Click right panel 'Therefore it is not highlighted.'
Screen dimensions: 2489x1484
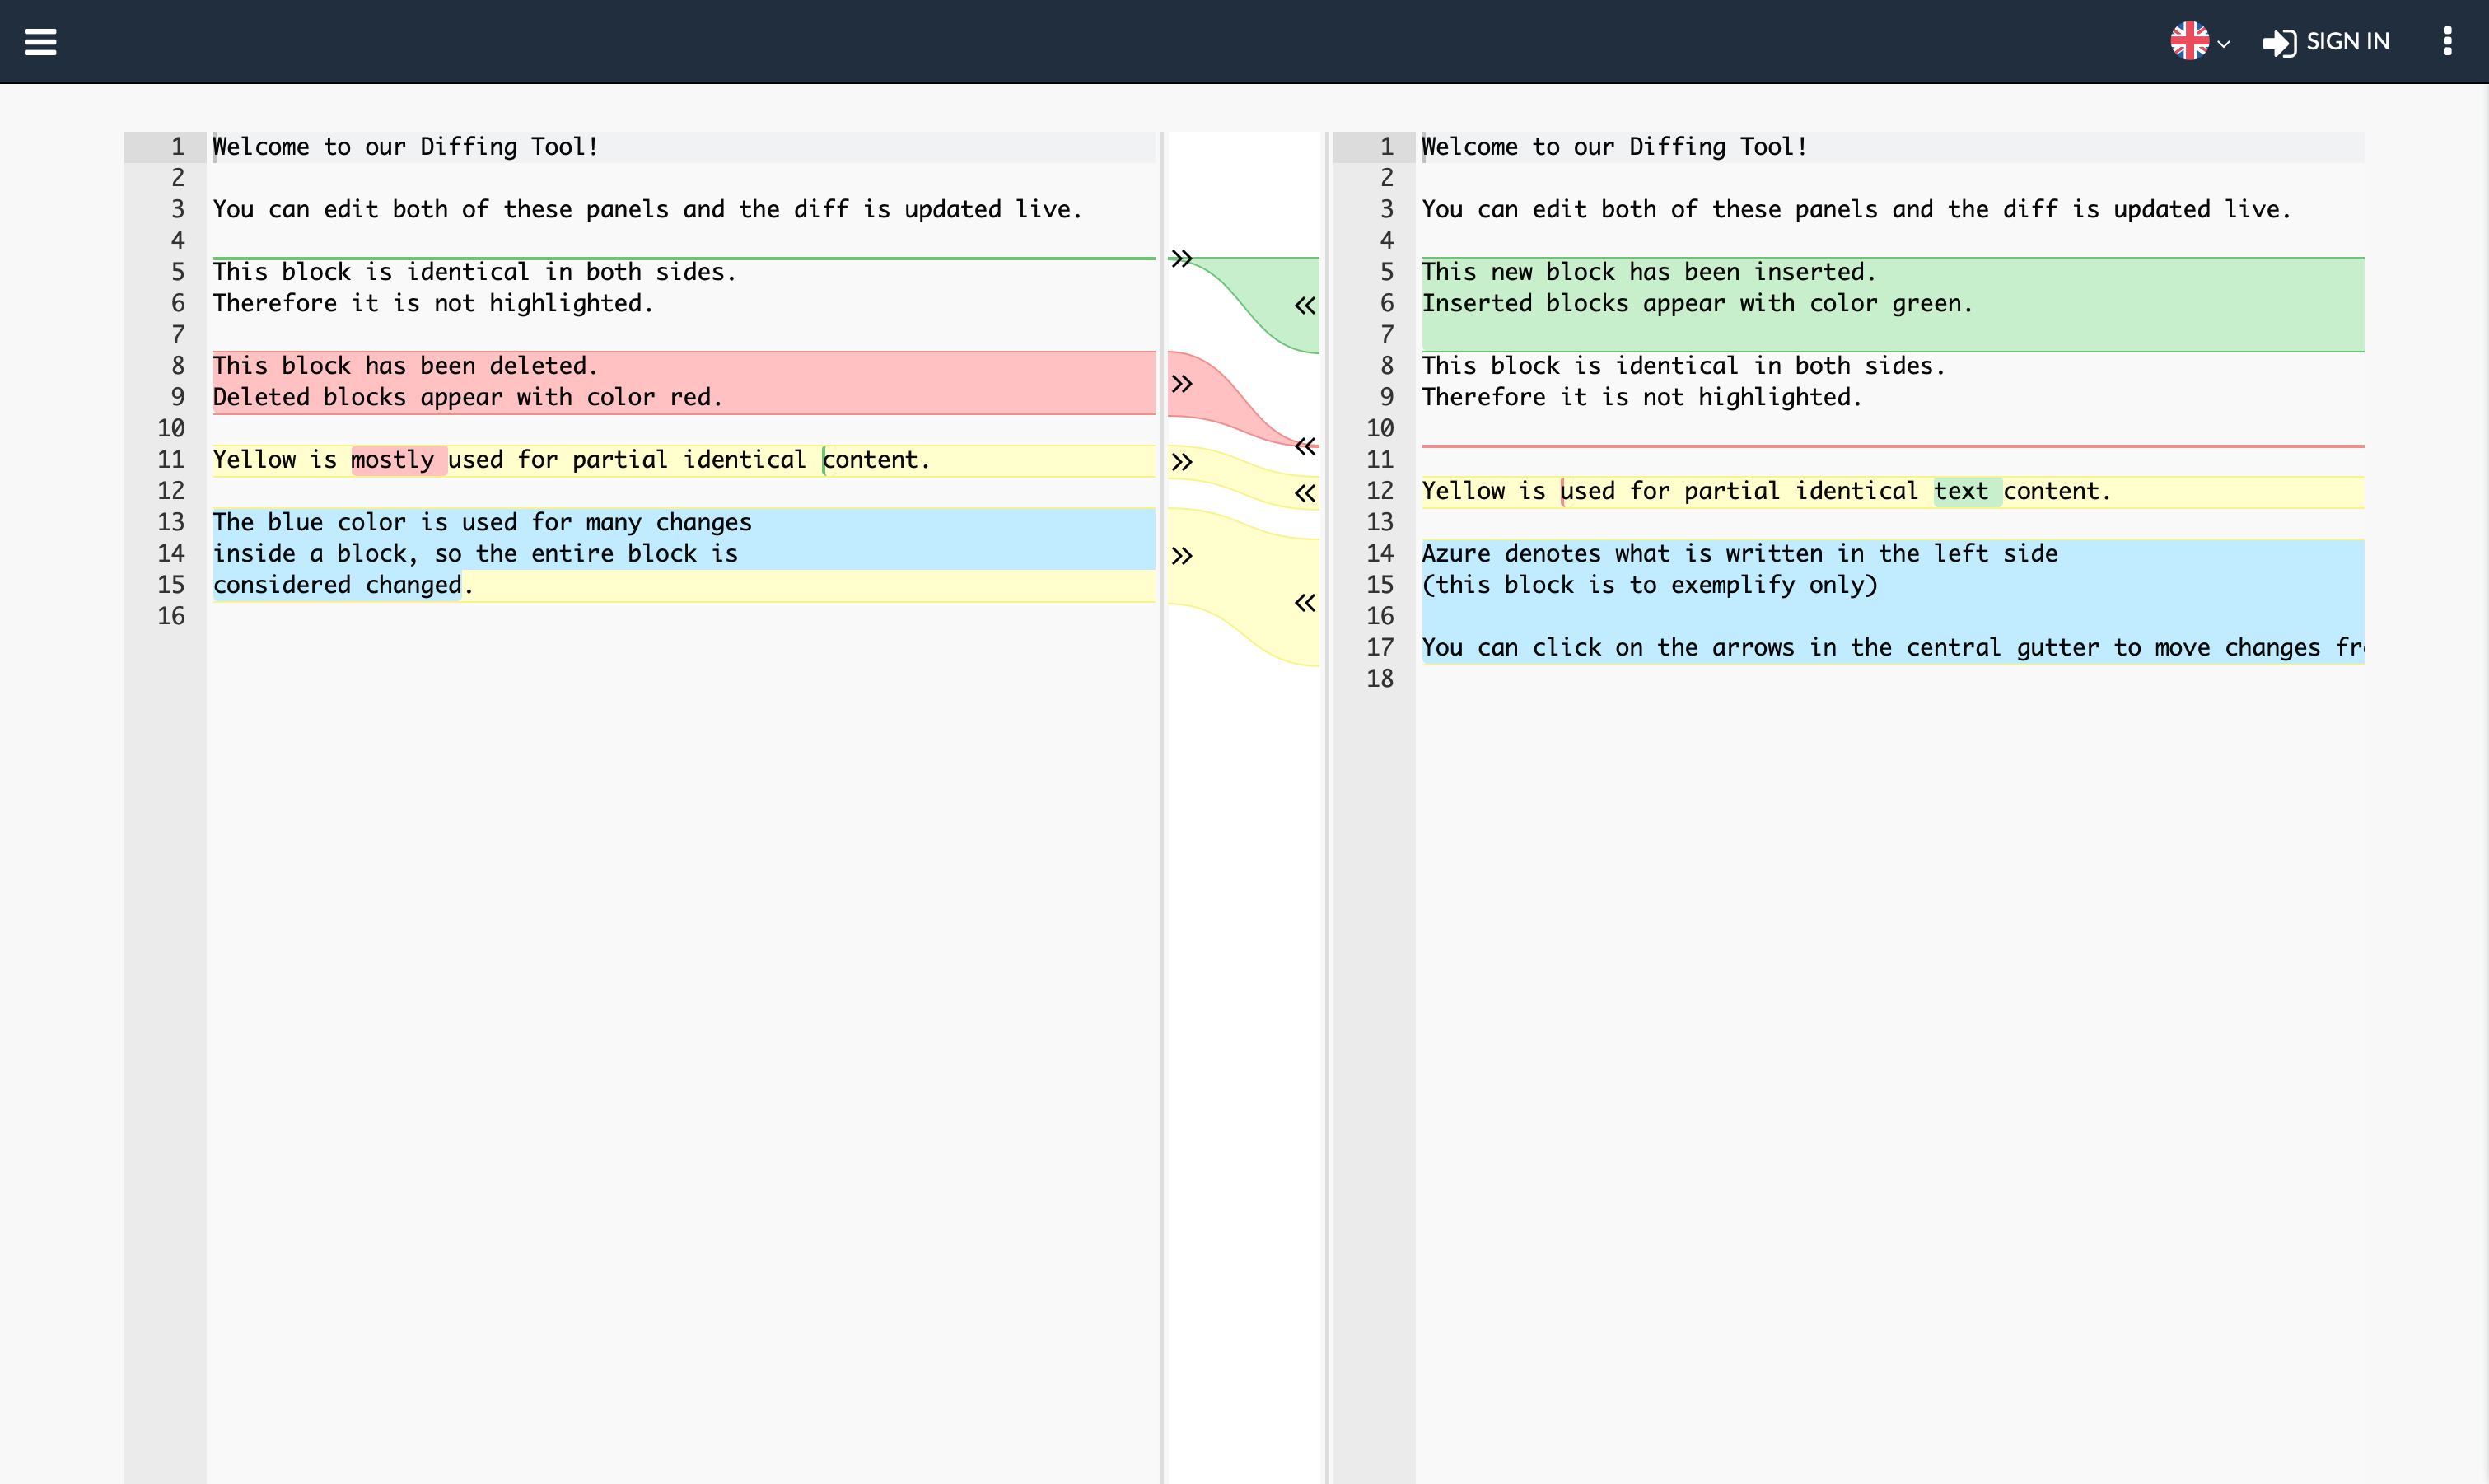1641,397
